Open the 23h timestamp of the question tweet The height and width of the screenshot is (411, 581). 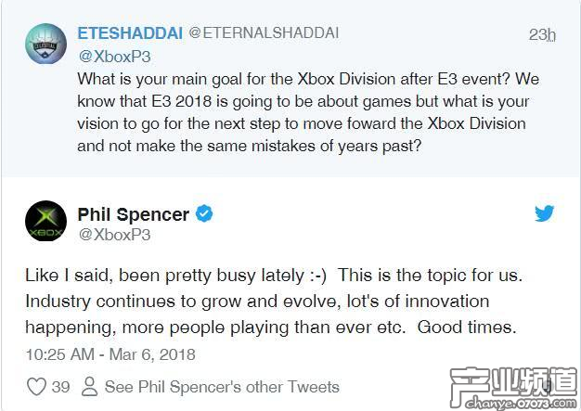coord(542,35)
